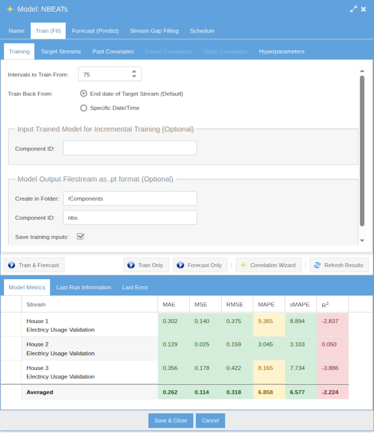Click the Train Only play icon
374x433 pixels.
pyautogui.click(x=131, y=265)
